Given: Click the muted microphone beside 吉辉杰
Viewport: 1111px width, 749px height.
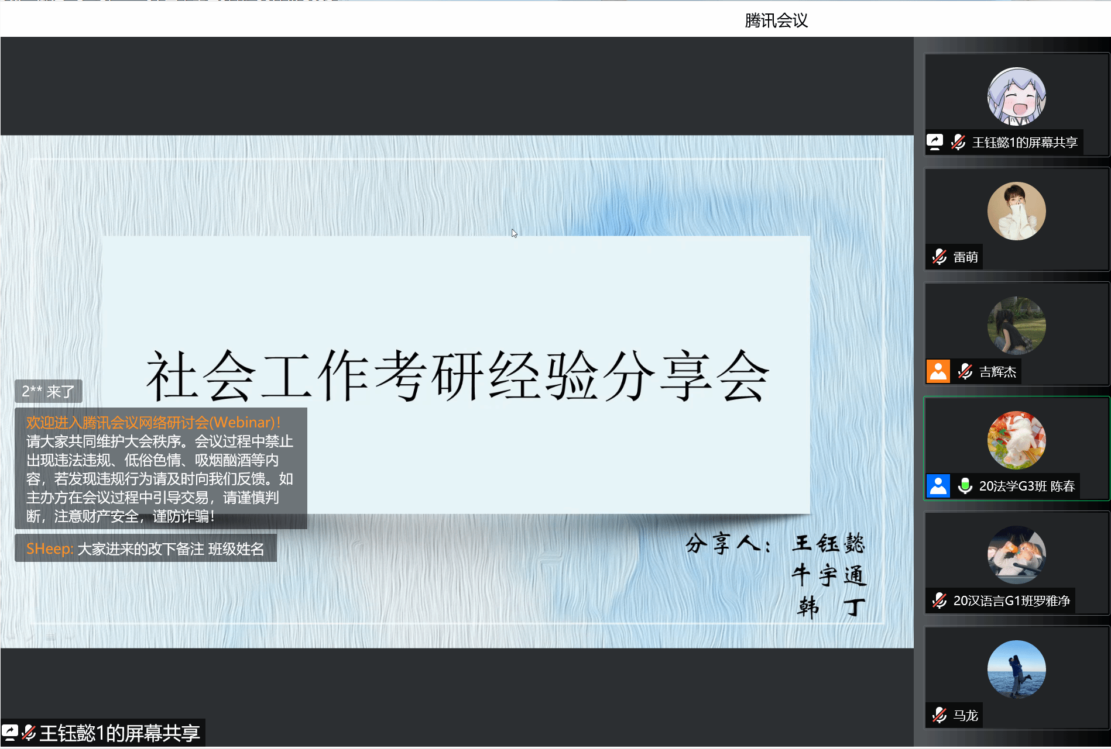Looking at the screenshot, I should click(965, 371).
